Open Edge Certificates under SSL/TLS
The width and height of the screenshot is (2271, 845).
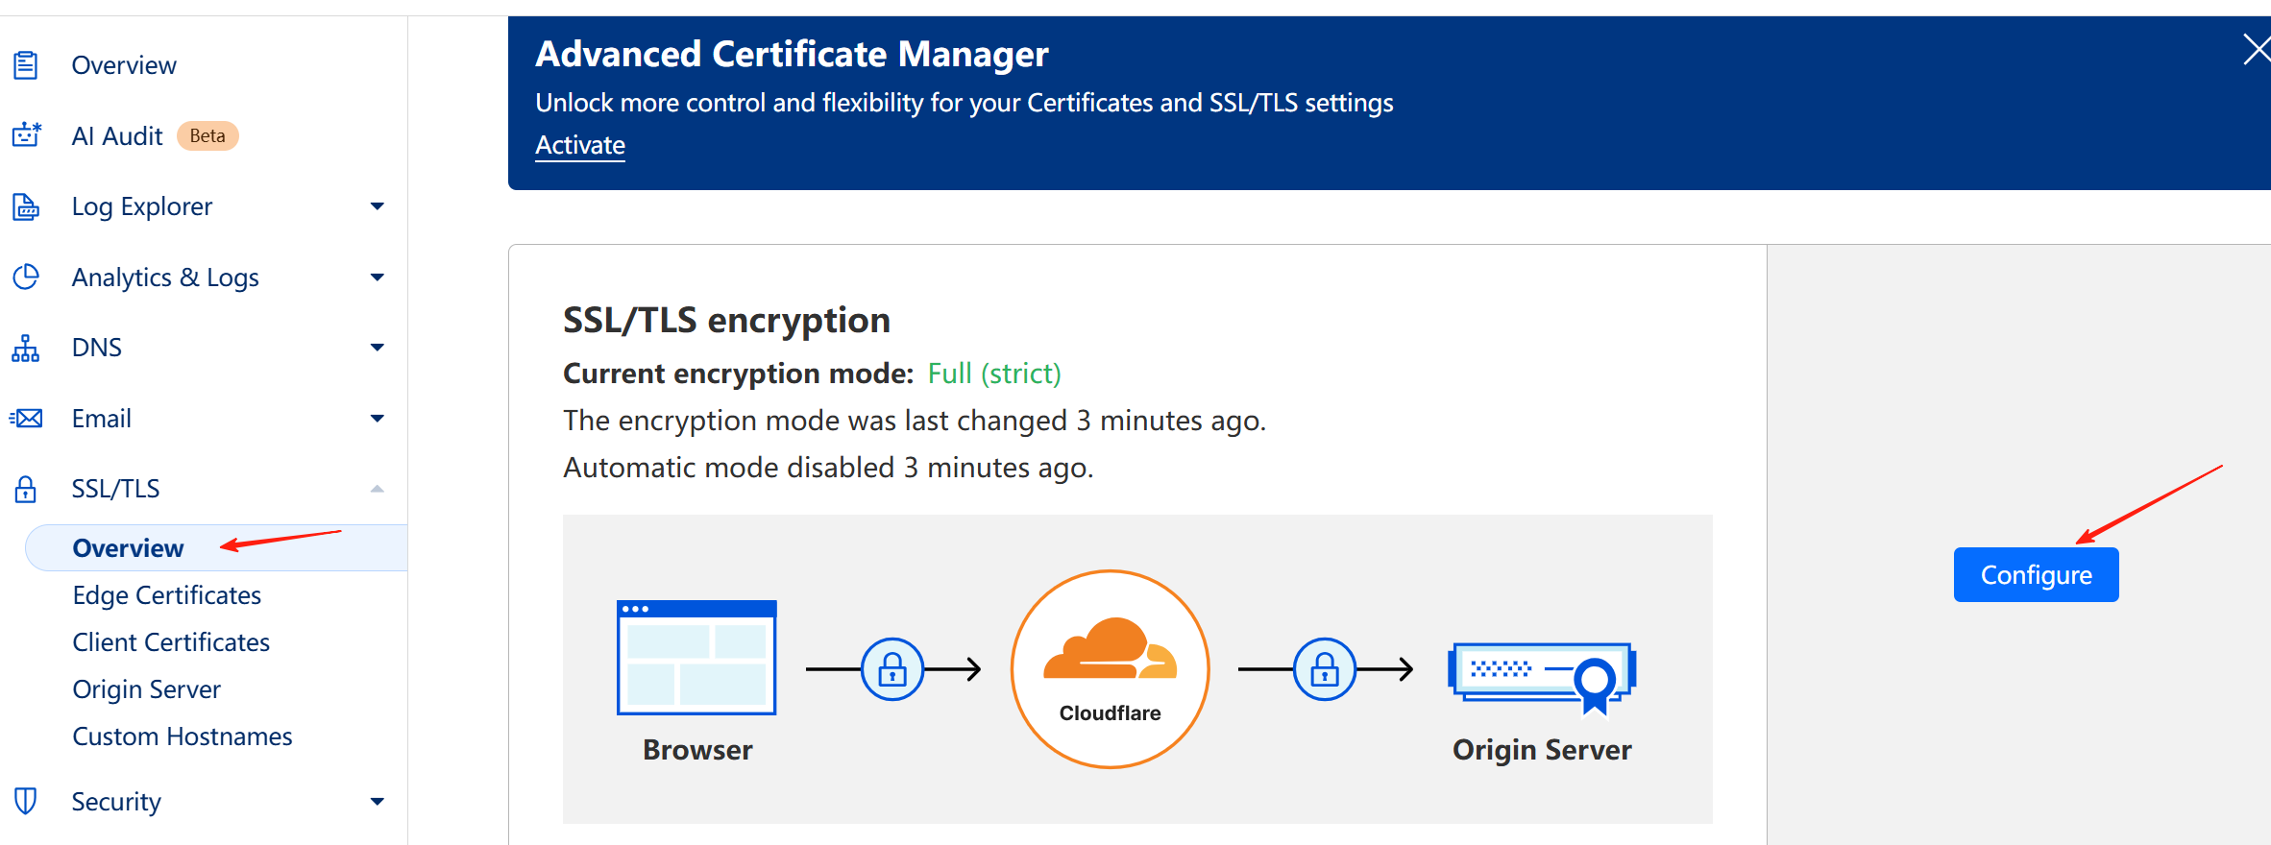[x=167, y=595]
